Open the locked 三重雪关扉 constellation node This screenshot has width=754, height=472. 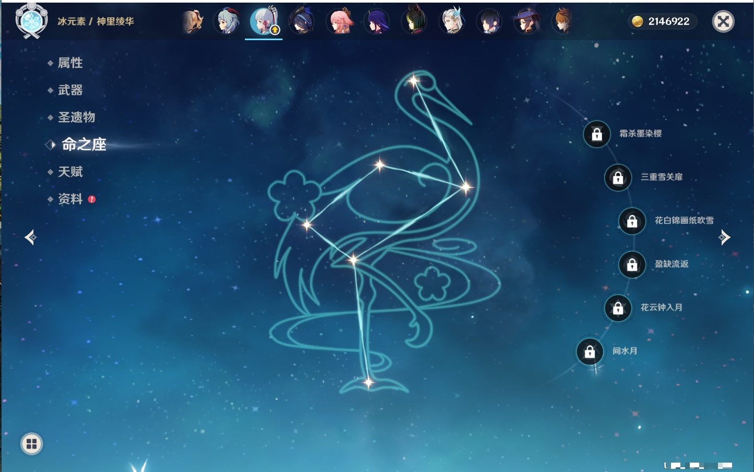tap(618, 177)
